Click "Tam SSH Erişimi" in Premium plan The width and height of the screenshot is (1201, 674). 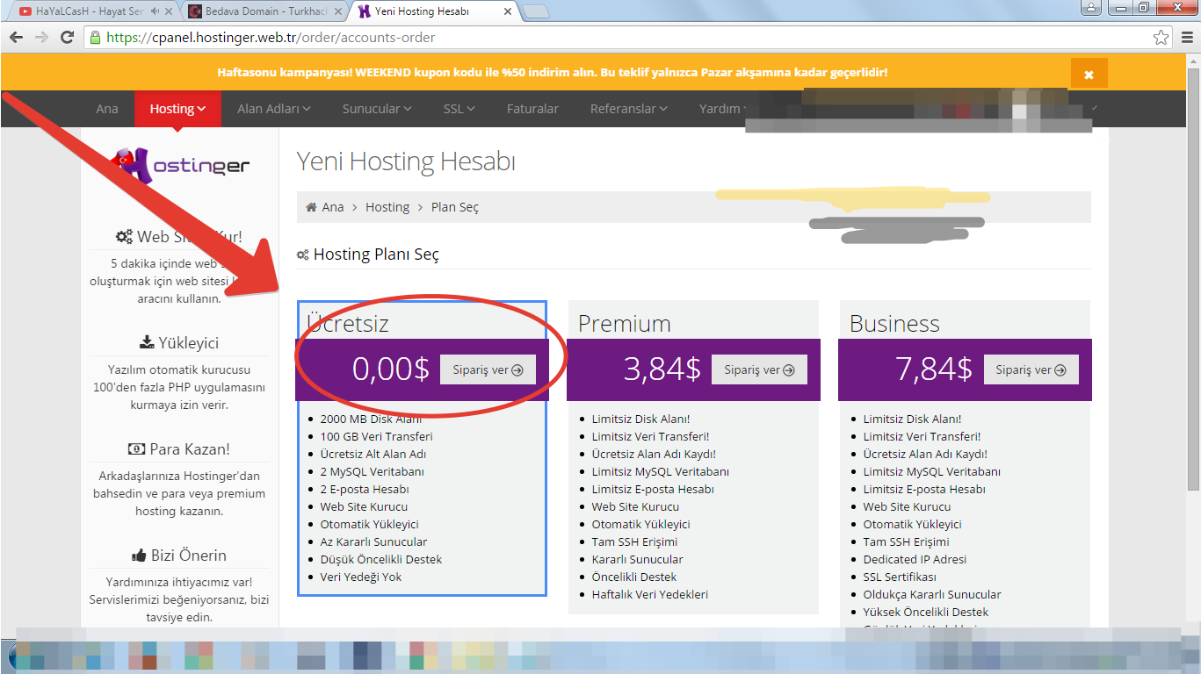pos(635,541)
